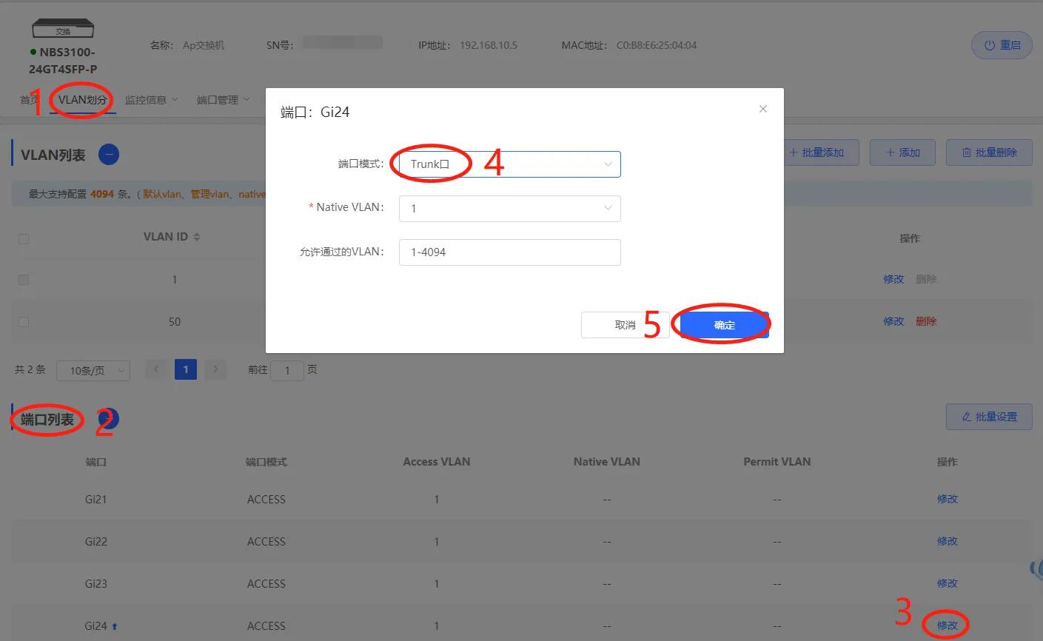Screen dimensions: 1043x641
Task: Click the 允许通过的VLAN input field
Action: tap(509, 252)
